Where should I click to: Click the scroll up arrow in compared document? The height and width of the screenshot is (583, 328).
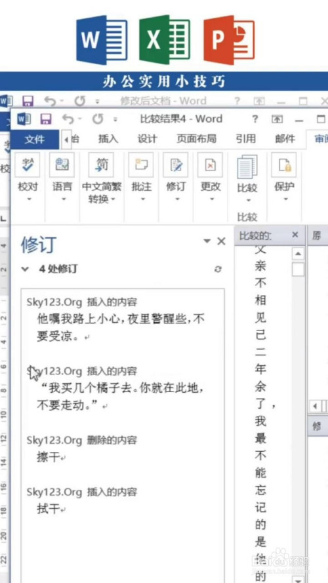298,254
